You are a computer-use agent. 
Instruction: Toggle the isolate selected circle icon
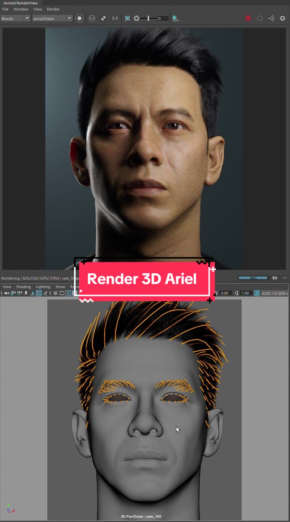[x=79, y=18]
